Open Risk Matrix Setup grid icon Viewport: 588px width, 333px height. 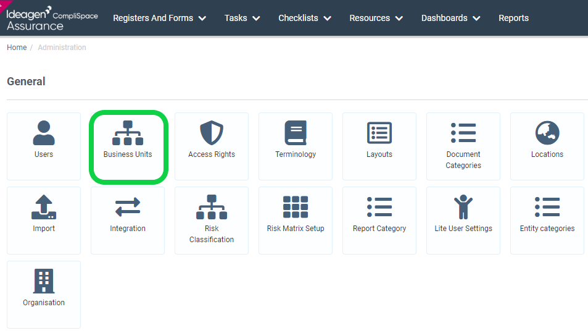[x=296, y=207]
